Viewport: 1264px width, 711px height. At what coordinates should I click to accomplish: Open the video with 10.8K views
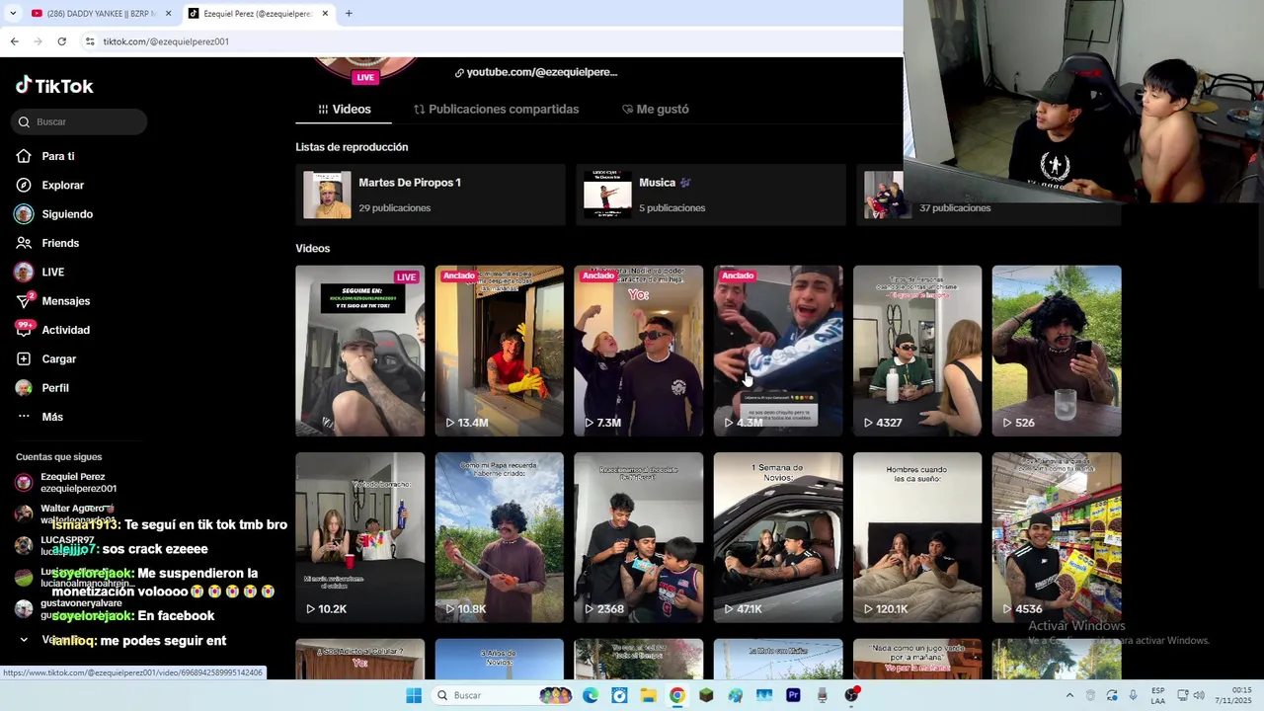click(500, 537)
